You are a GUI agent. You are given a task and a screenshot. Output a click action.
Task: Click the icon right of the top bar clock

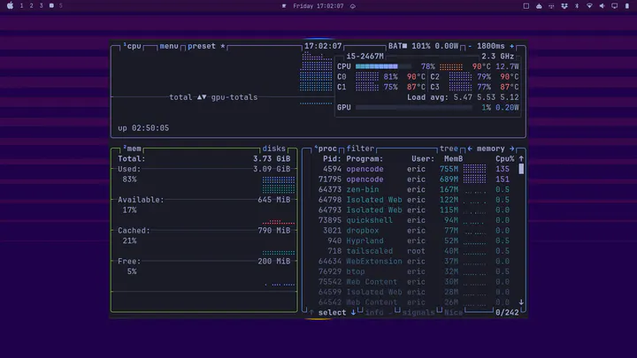353,6
